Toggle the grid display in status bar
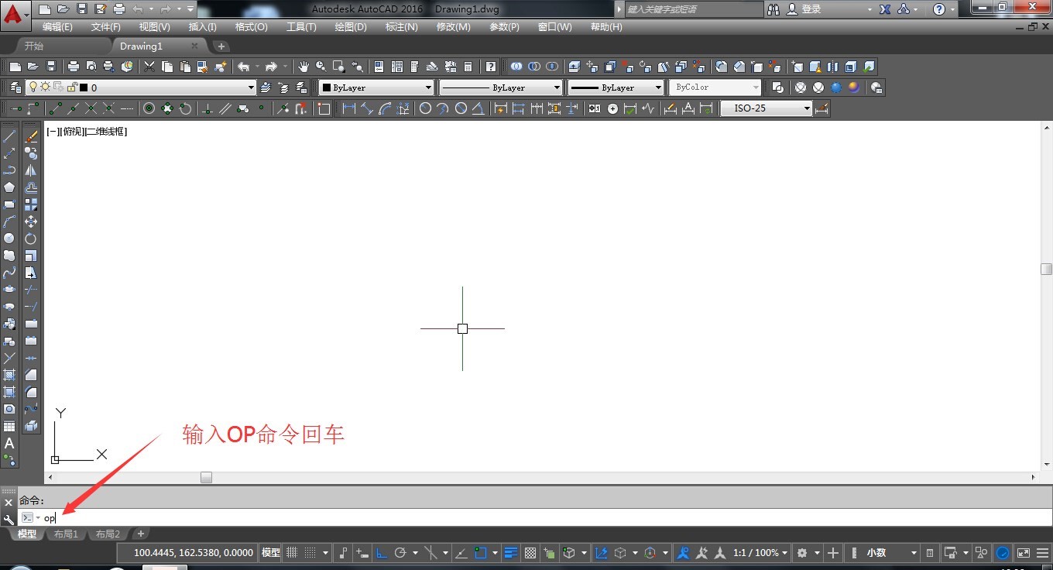The width and height of the screenshot is (1053, 570). 292,553
